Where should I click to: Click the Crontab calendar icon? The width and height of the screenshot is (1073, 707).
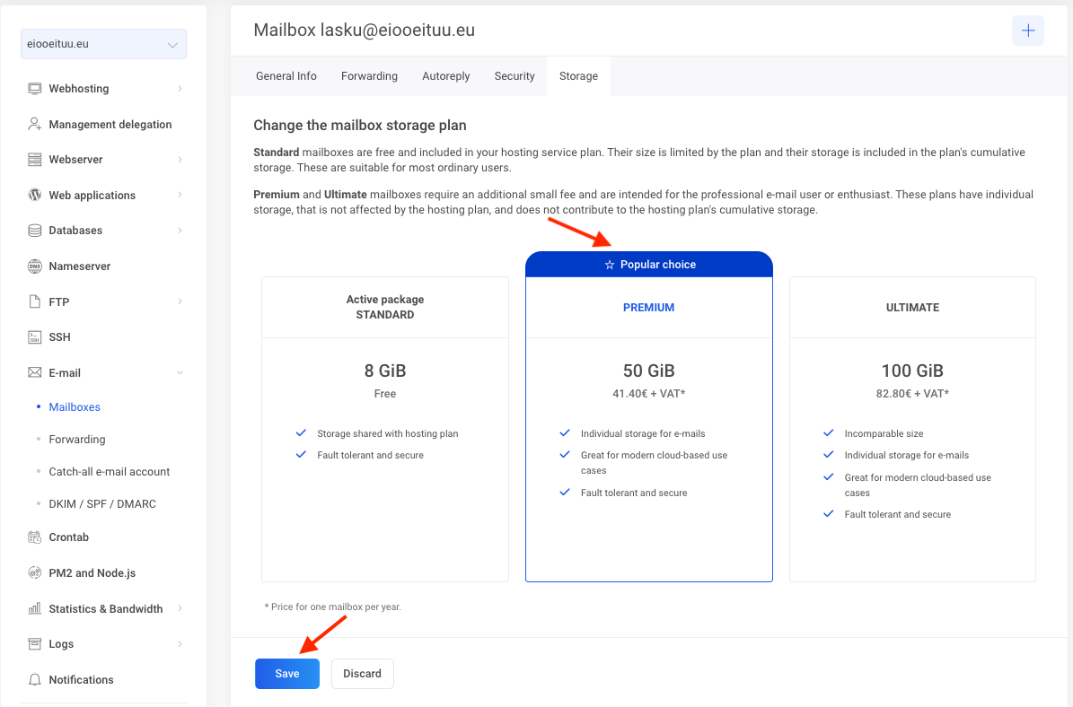pos(35,537)
